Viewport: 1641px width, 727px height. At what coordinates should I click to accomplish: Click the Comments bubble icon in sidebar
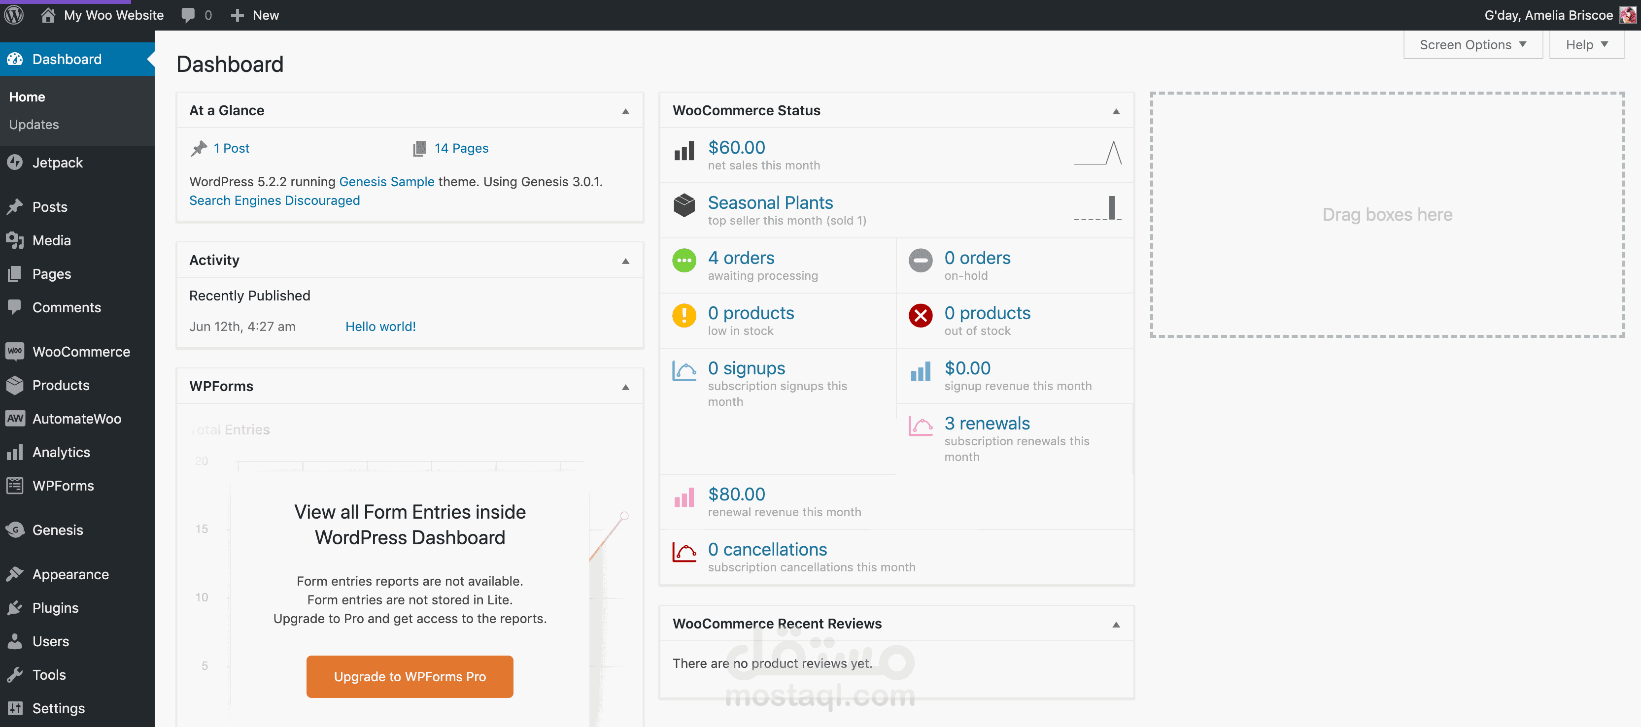pos(15,307)
